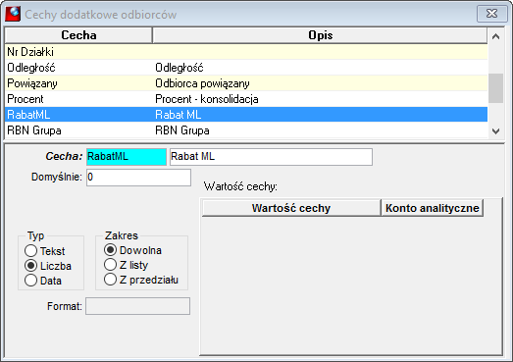Click the red application icon in title bar
This screenshot has height=362, width=513.
click(x=13, y=15)
